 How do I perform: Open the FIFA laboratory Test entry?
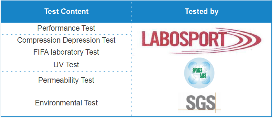(x=66, y=52)
